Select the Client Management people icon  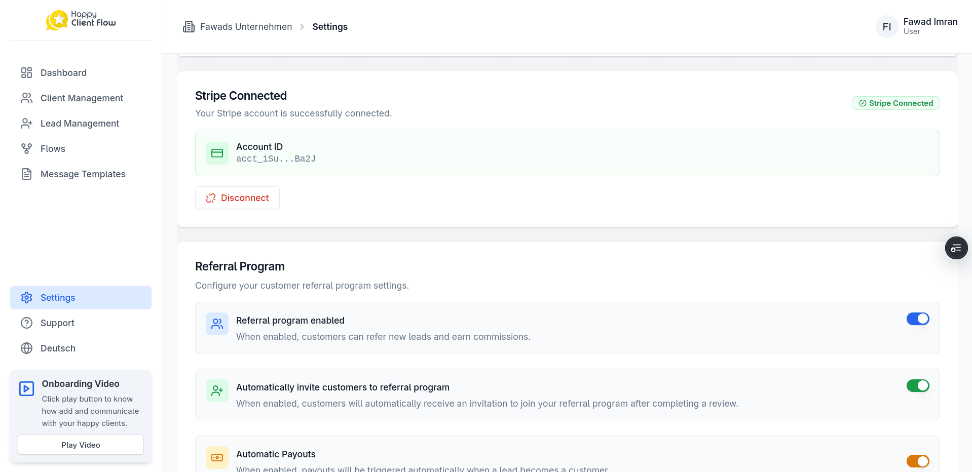[x=26, y=98]
